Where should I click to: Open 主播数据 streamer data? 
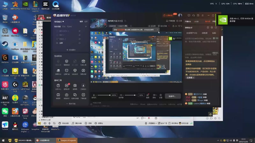tap(168, 15)
